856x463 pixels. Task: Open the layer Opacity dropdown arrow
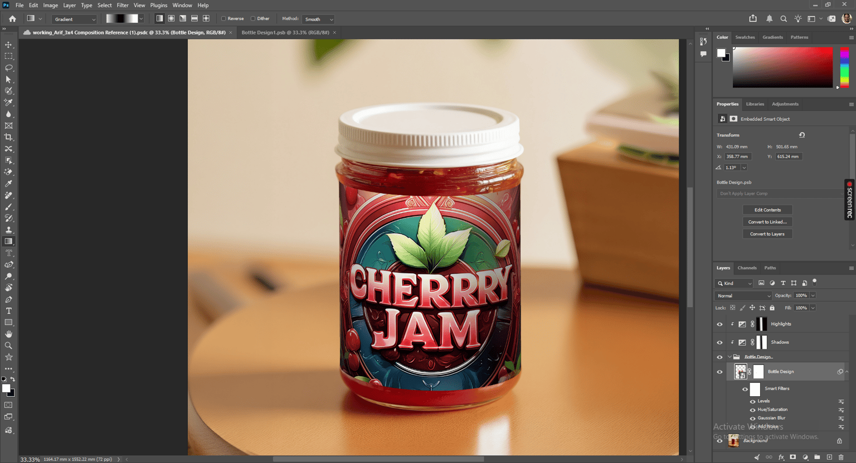[813, 295]
